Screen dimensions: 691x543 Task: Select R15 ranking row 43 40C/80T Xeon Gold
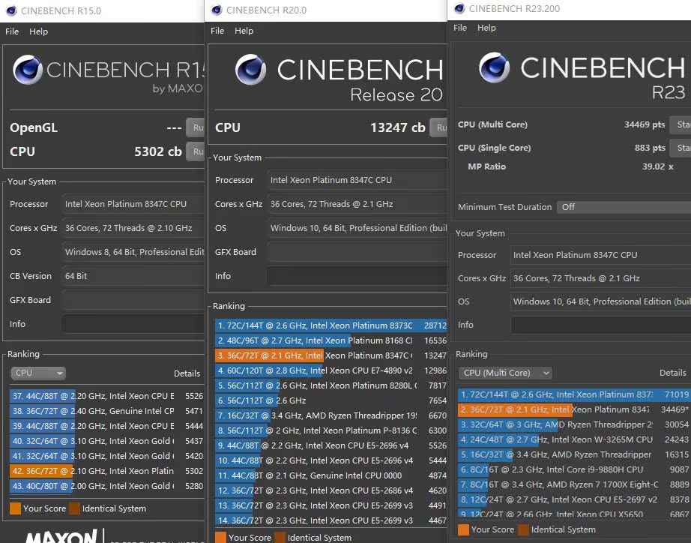tap(106, 486)
